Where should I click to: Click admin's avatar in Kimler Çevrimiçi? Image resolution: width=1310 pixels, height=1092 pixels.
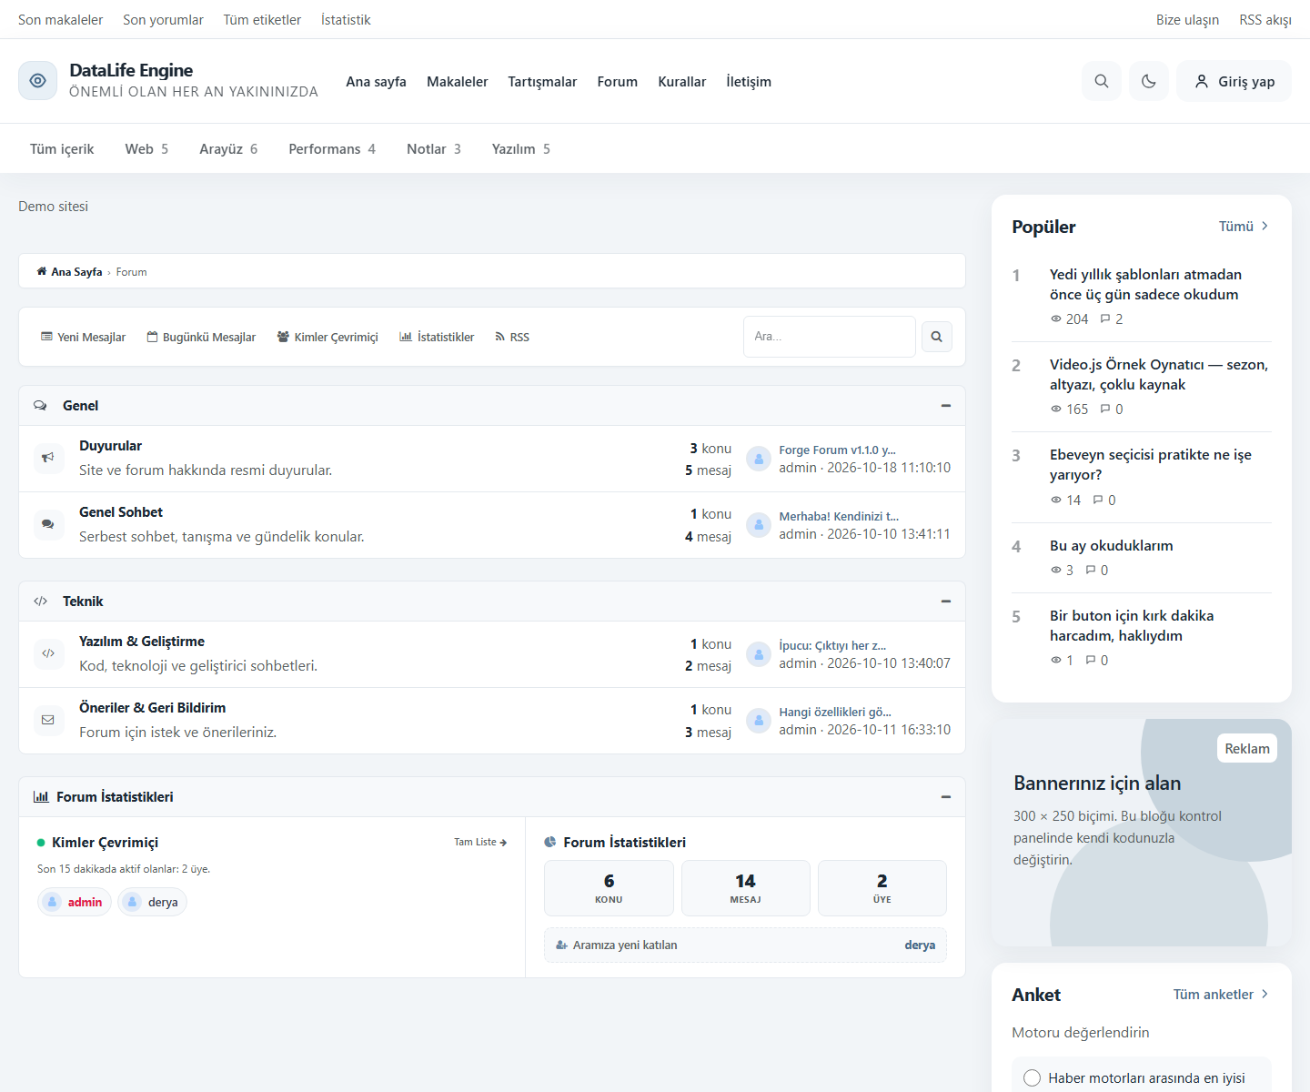click(x=53, y=902)
